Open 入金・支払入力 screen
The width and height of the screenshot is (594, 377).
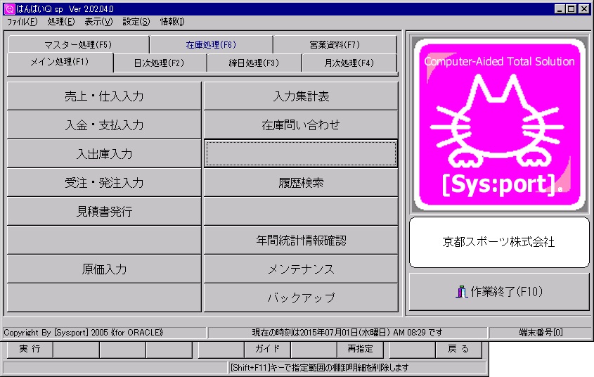pos(104,125)
